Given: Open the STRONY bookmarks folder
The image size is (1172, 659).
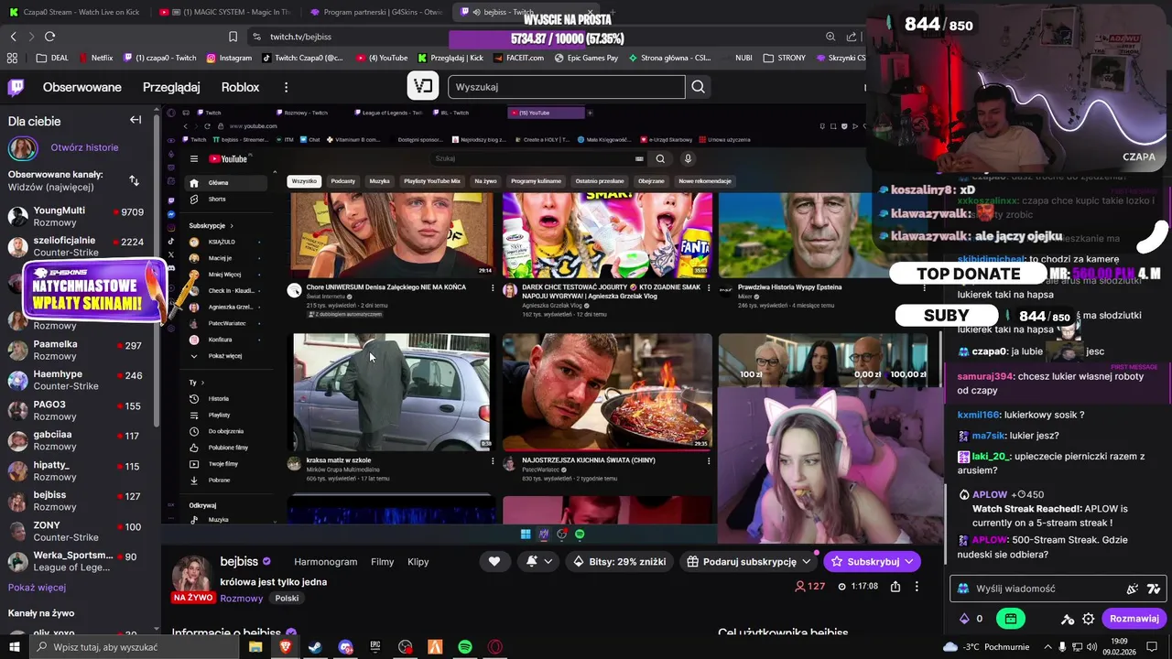Looking at the screenshot, I should [784, 58].
